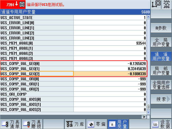Click the horizontal scroll right arrow

pos(144,117)
